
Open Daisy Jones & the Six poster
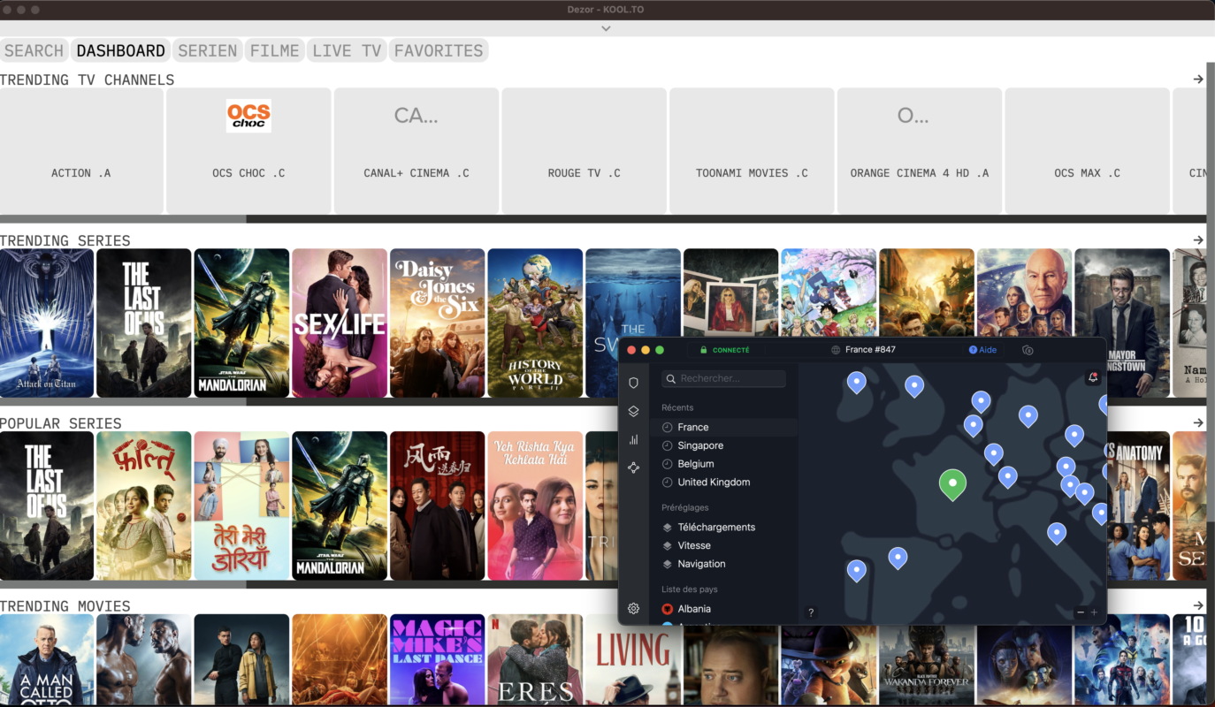point(437,323)
